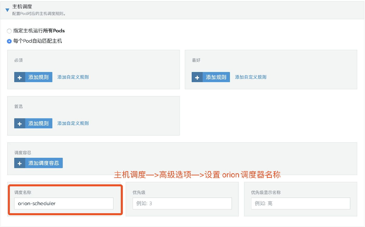Open 添加自定义规则 link in 首选 panel
The image size is (365, 227).
[x=73, y=123]
